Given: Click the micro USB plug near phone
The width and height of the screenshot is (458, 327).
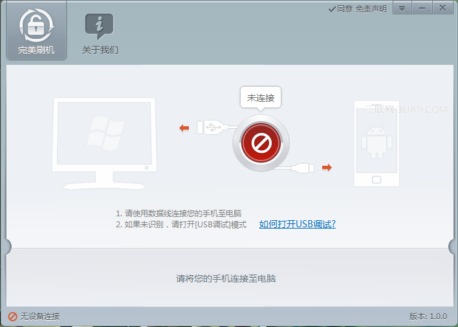Looking at the screenshot, I should pyautogui.click(x=303, y=168).
